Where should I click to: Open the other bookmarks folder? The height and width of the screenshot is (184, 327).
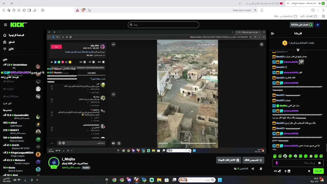308,16
